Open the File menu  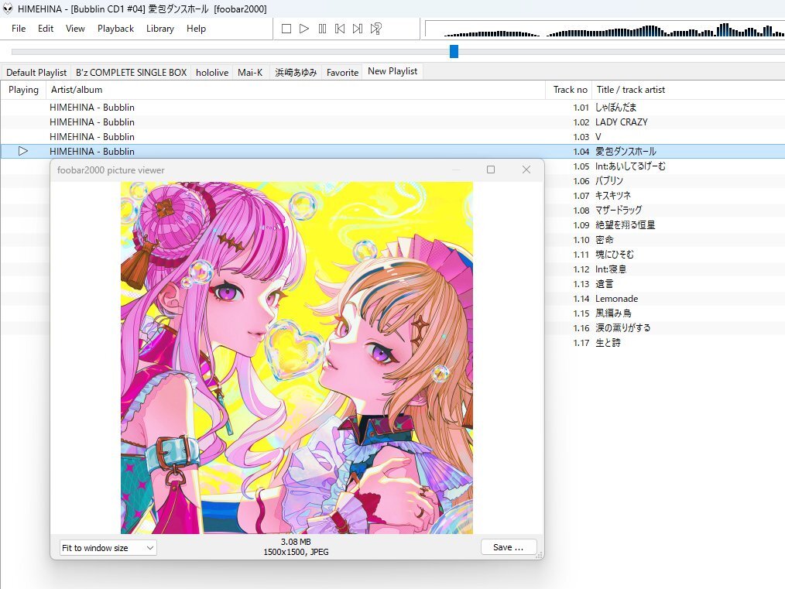[x=19, y=29]
